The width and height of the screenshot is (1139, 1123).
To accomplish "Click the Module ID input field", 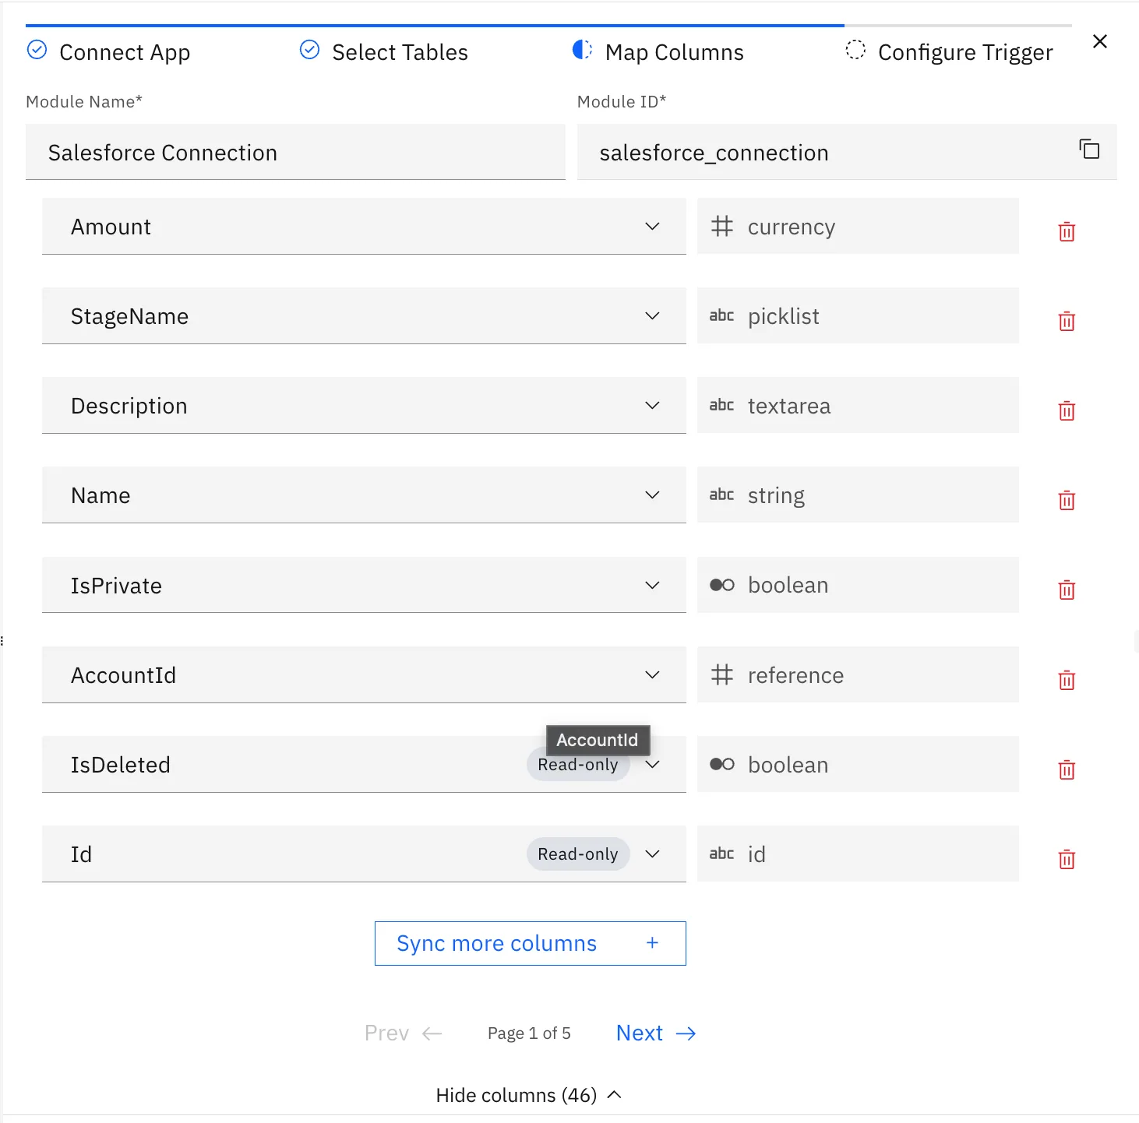I will (x=847, y=152).
